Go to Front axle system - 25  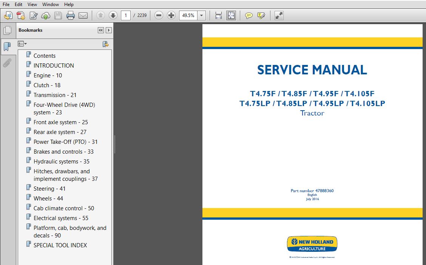click(61, 122)
